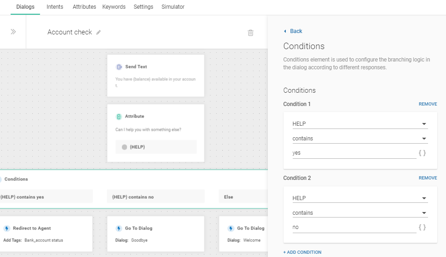Click the trash can delete dialog icon
Viewport: 446px width, 257px height.
pos(250,33)
